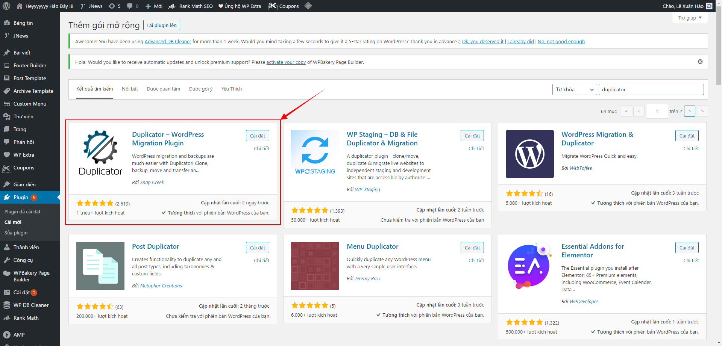The width and height of the screenshot is (722, 346).
Task: Go to next page with the pagination arrow
Action: (x=689, y=111)
